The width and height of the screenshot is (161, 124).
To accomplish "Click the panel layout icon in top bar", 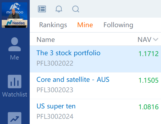I will (42, 9).
